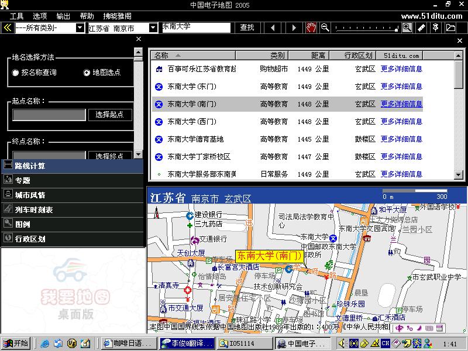468x351 pixels.
Task: Open 更多详细信息 link for 东南大学德育基地
Action: pos(401,139)
